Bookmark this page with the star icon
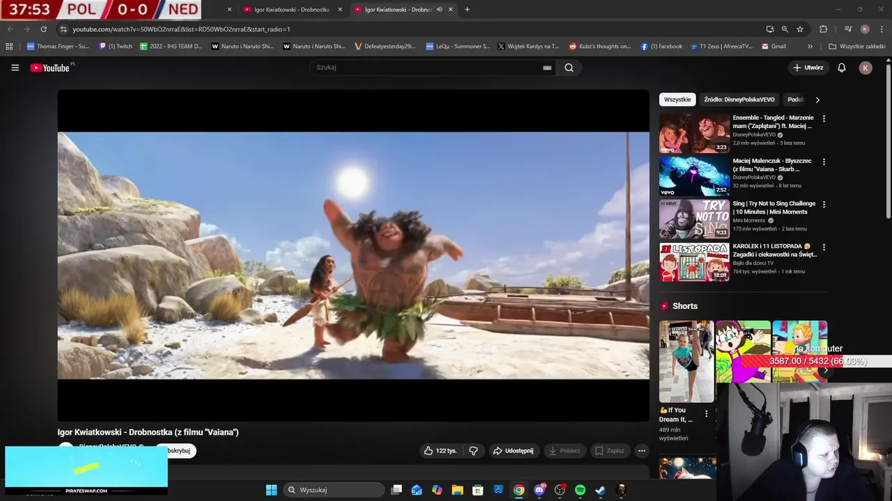Viewport: 892px width, 501px height. tap(800, 29)
